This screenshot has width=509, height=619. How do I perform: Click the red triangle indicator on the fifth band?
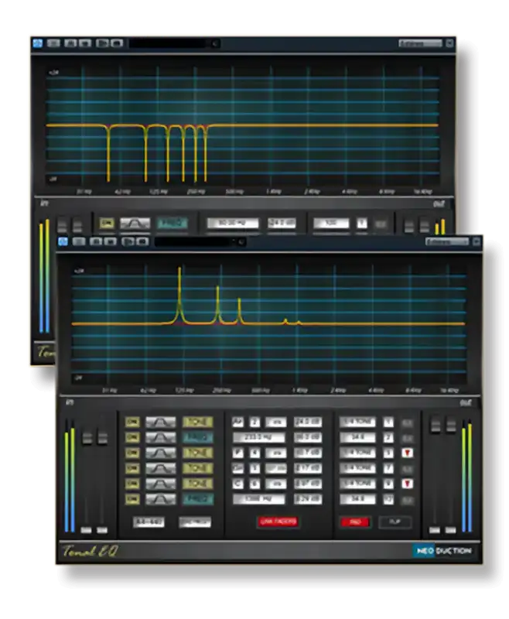pyautogui.click(x=407, y=484)
